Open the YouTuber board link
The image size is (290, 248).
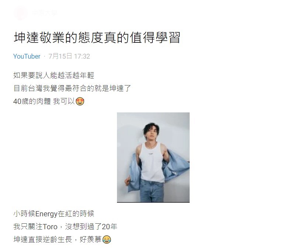(x=27, y=56)
